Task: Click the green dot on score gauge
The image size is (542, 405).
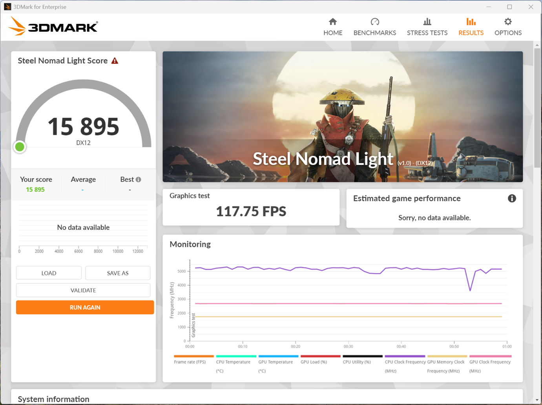Action: point(20,147)
